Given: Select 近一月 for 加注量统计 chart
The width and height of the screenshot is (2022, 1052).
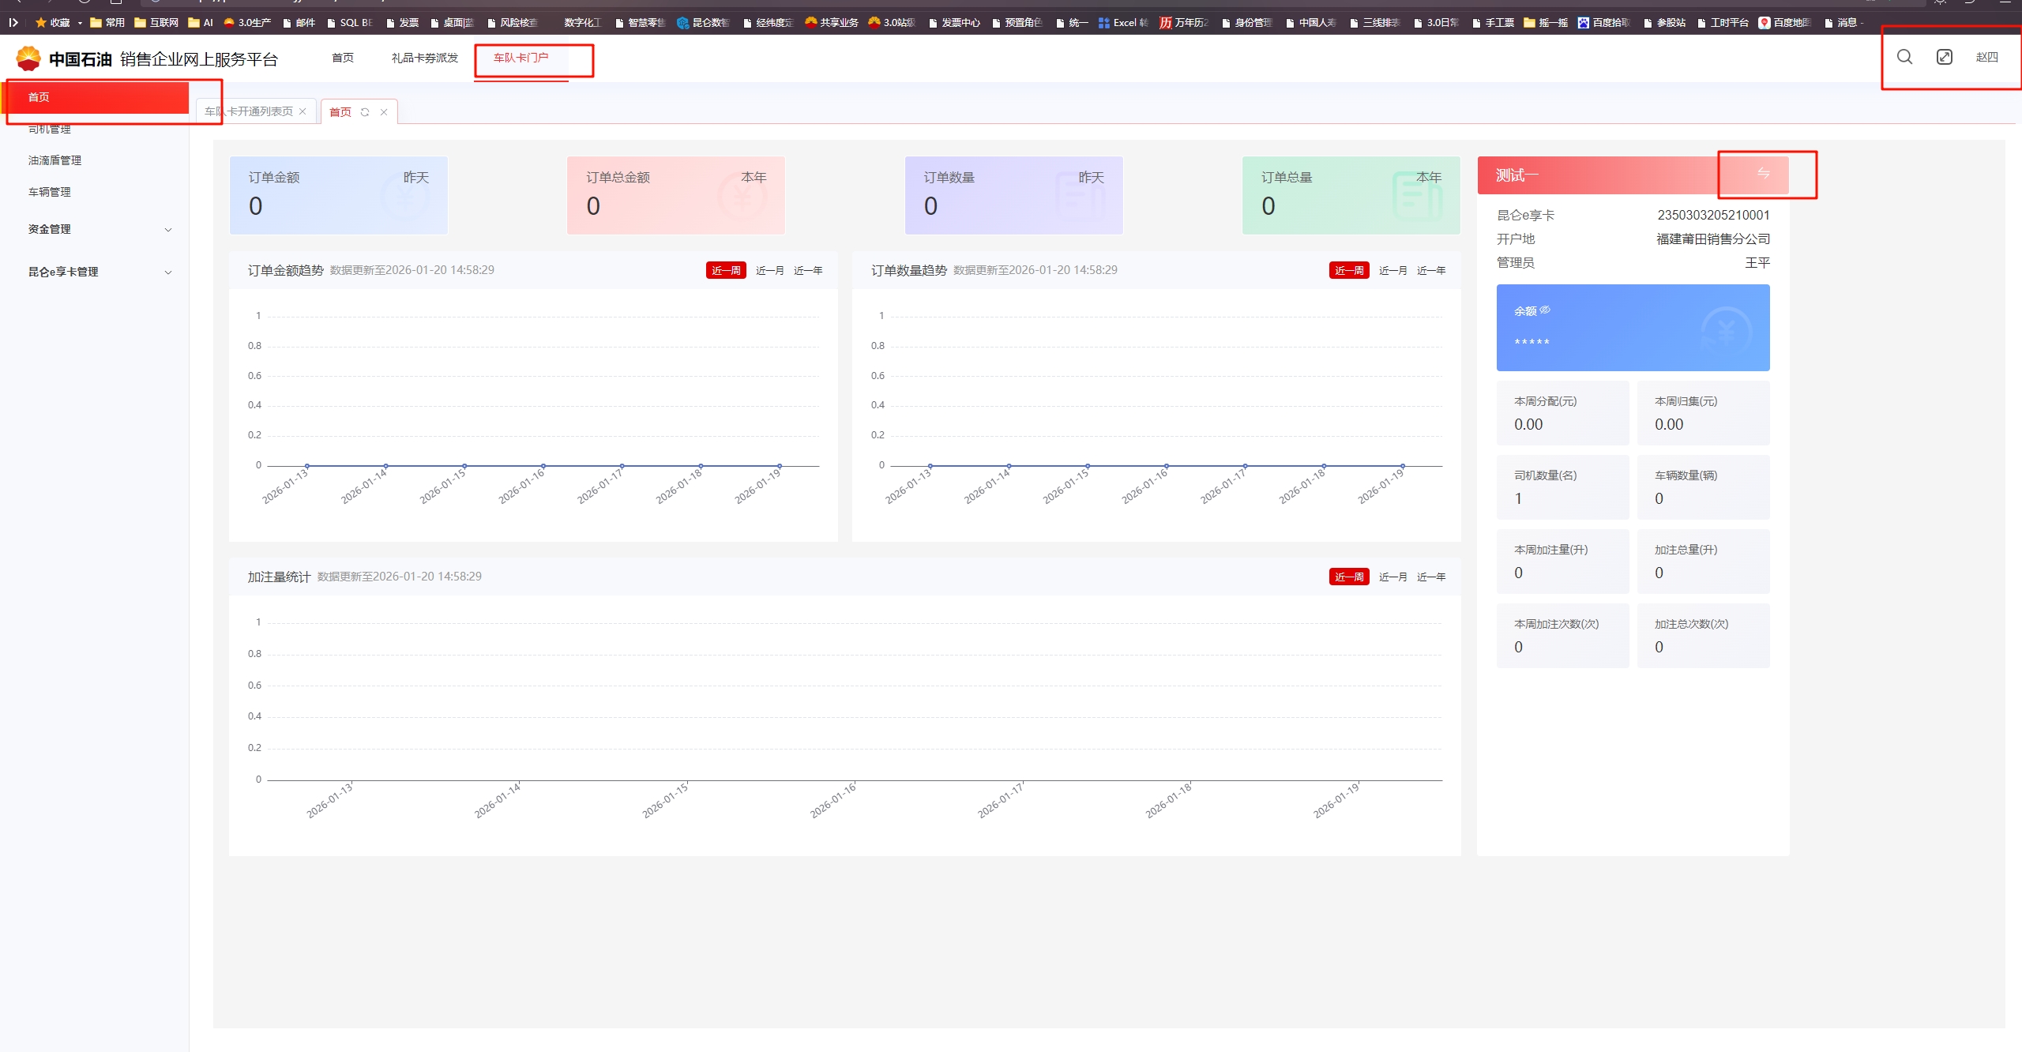Looking at the screenshot, I should coord(1392,577).
